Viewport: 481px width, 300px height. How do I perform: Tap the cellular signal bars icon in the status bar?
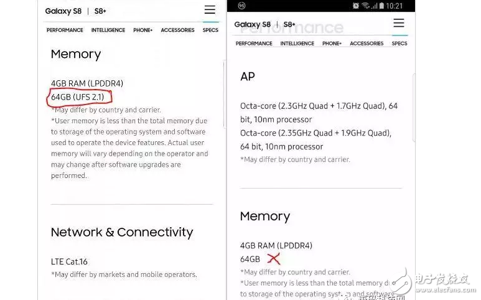(374, 6)
